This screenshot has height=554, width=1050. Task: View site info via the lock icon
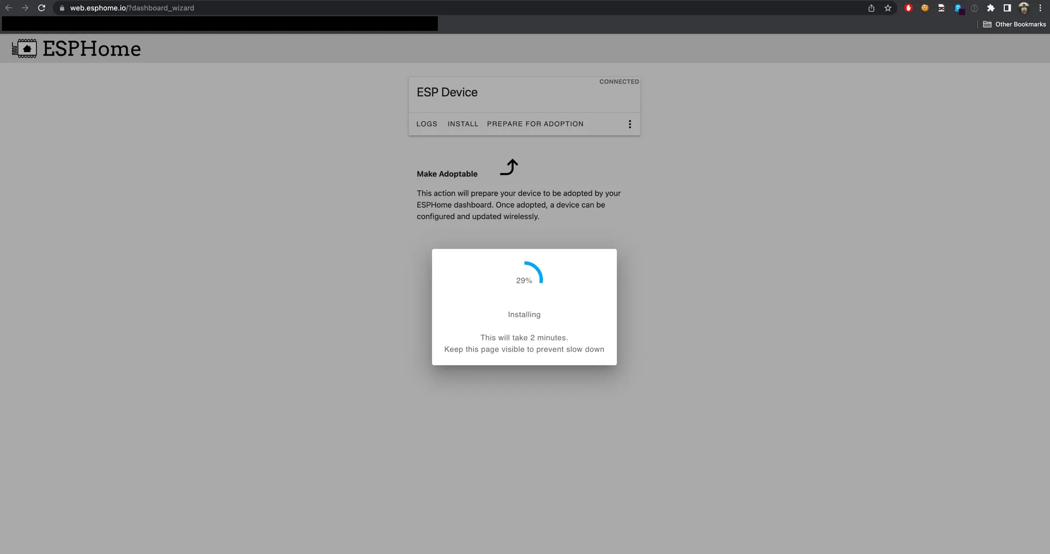point(62,8)
